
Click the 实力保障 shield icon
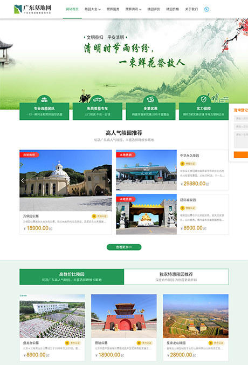point(204,100)
